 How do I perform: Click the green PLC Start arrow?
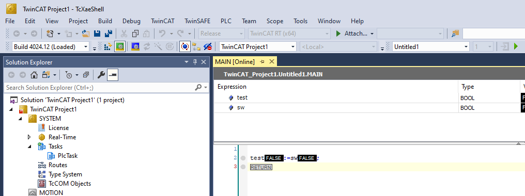point(516,47)
